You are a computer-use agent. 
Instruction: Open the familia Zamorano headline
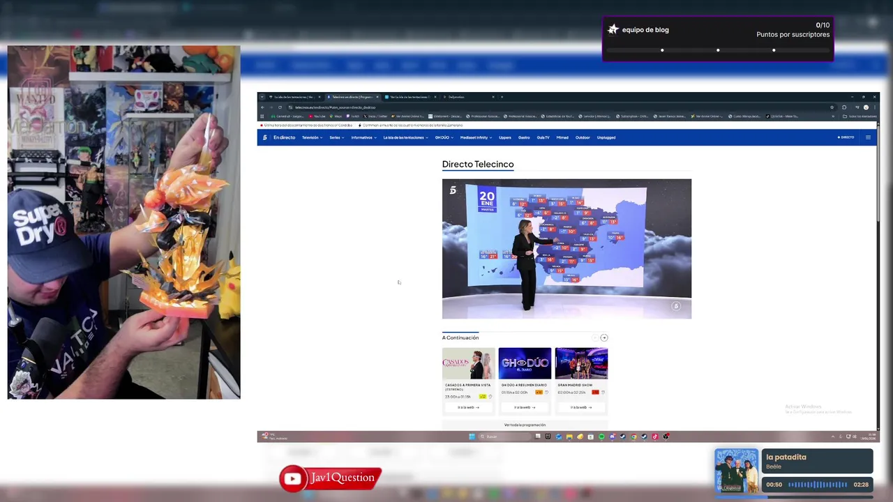pyautogui.click(x=412, y=125)
